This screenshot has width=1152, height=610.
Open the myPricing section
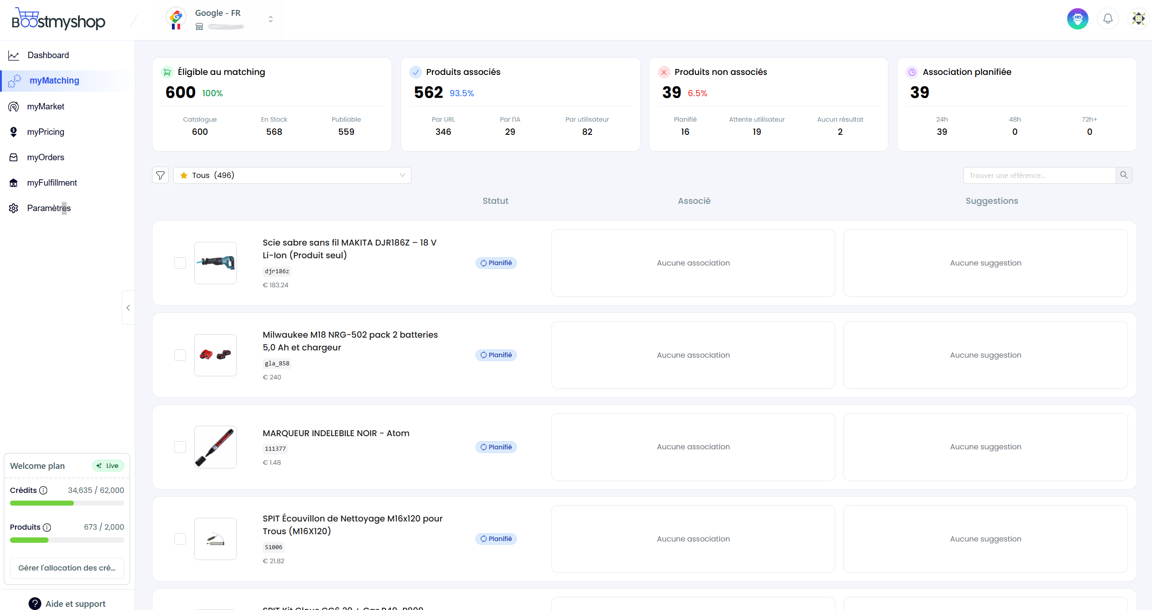point(45,132)
